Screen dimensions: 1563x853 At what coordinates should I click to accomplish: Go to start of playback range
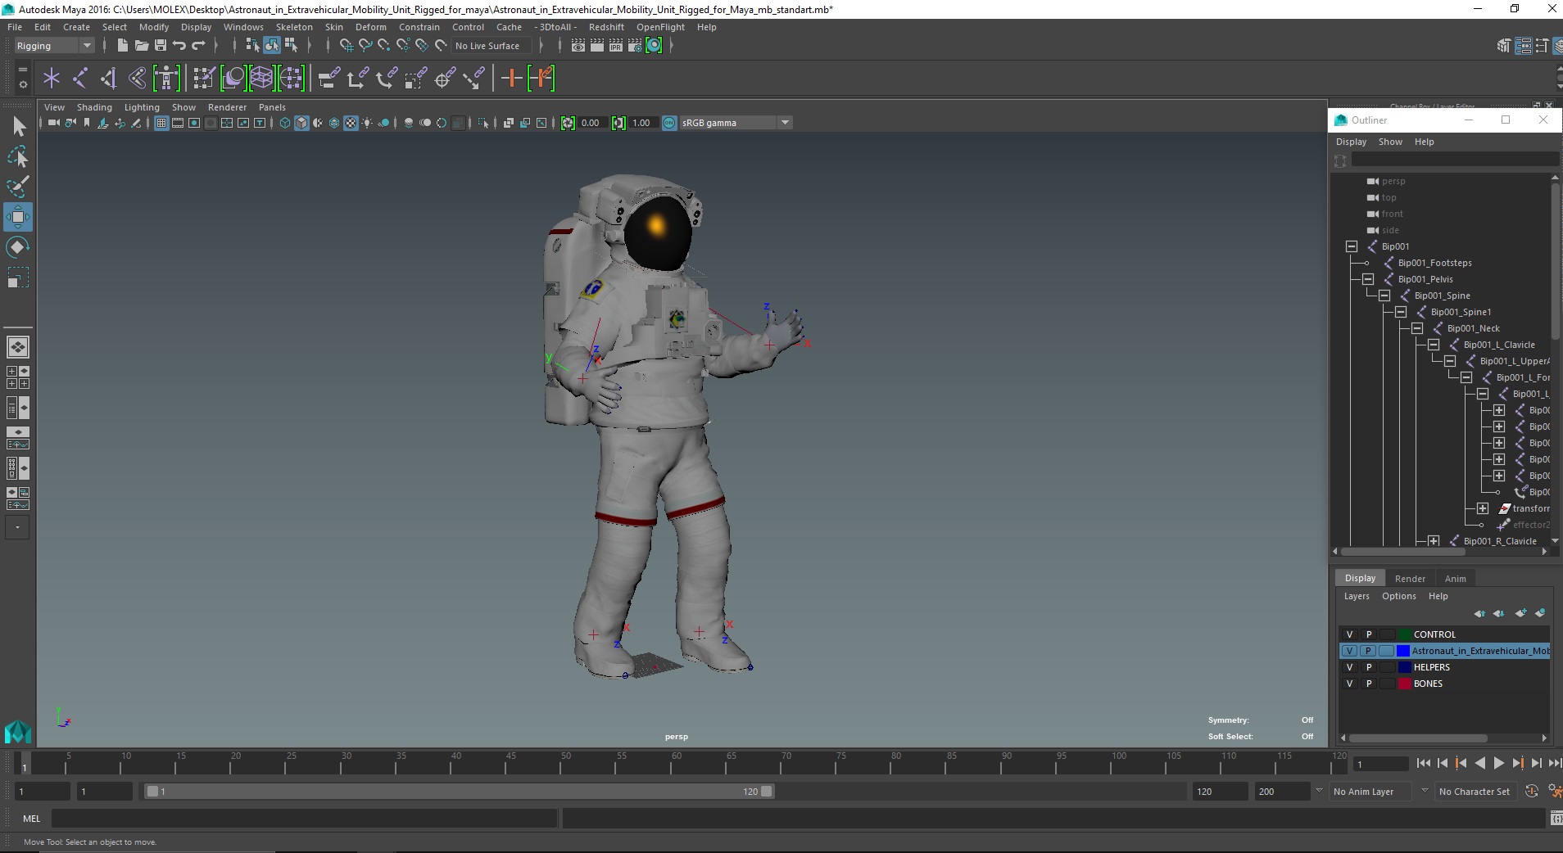point(1423,763)
